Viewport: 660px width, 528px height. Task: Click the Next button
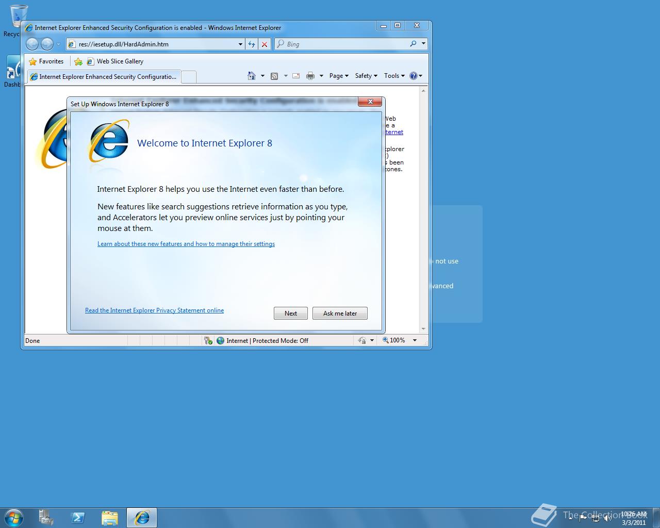(291, 313)
